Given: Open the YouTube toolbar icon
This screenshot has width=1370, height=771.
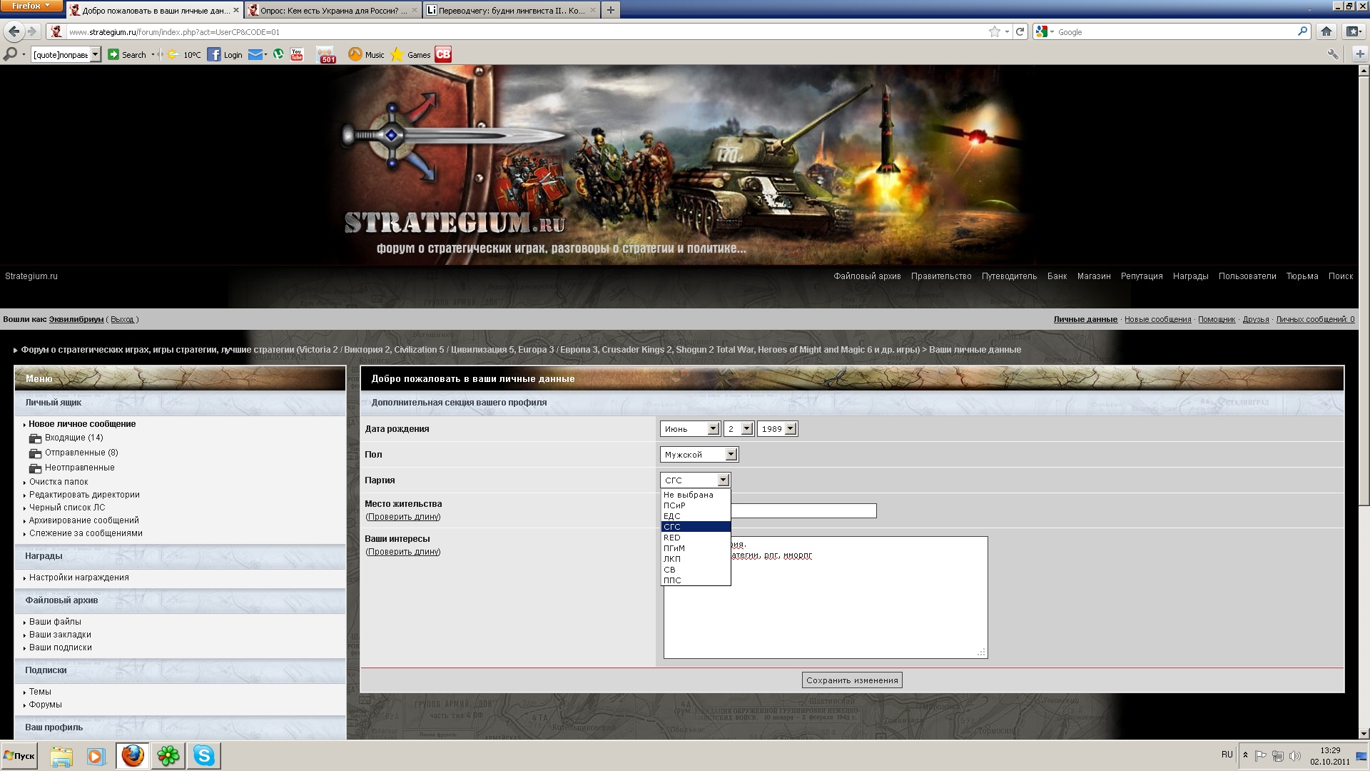Looking at the screenshot, I should tap(297, 54).
